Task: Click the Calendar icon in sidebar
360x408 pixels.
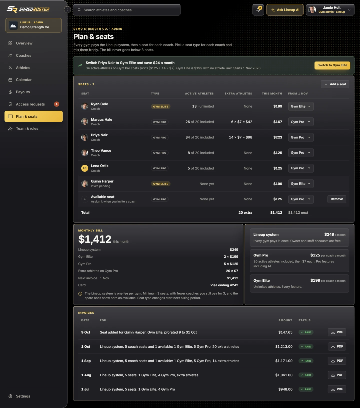Action: pos(10,80)
